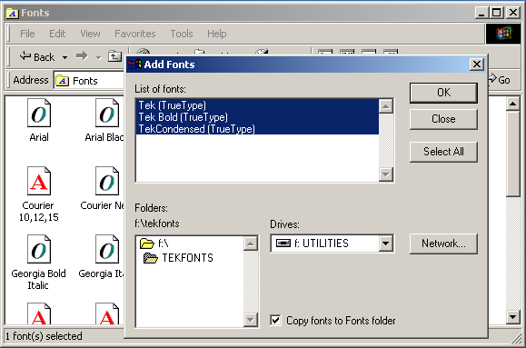Screen dimensions: 526x348
Task: Click the Select All button
Action: 443,152
